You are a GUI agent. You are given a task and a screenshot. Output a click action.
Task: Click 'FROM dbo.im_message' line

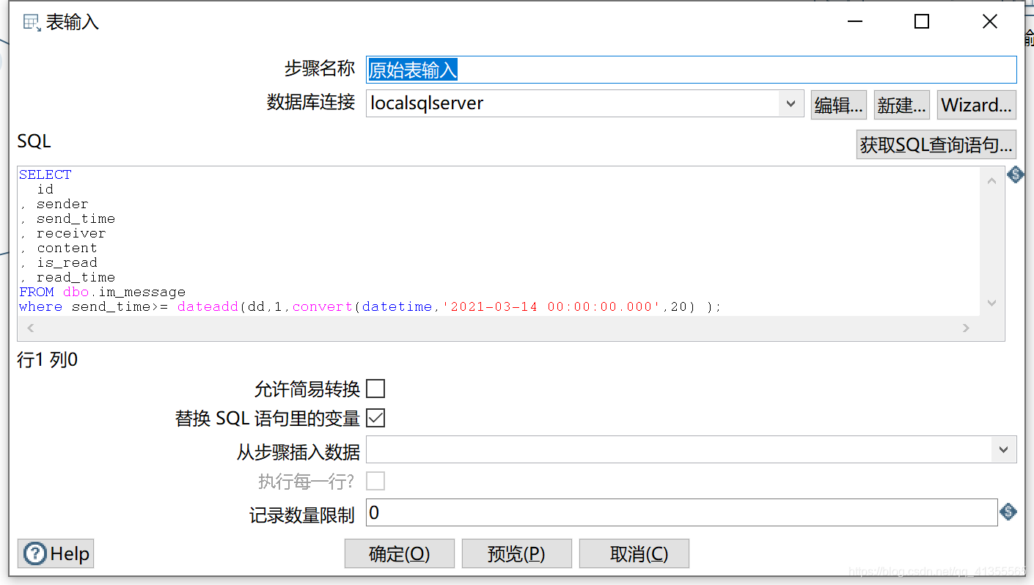coord(102,292)
